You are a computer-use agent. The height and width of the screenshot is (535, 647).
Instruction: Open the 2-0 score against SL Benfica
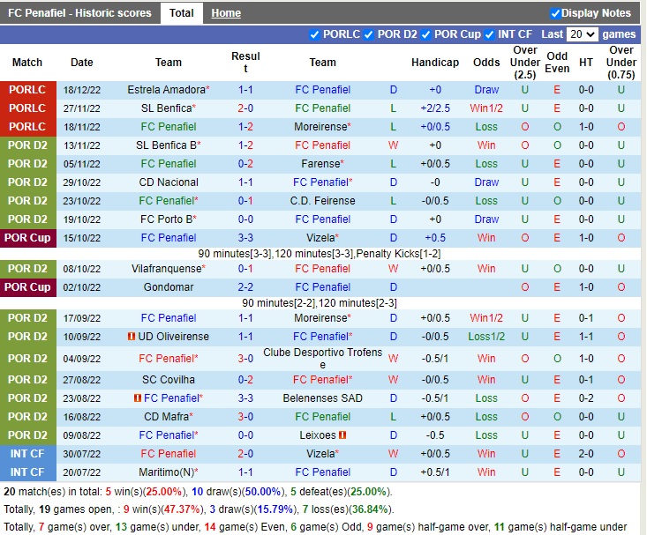pos(245,108)
